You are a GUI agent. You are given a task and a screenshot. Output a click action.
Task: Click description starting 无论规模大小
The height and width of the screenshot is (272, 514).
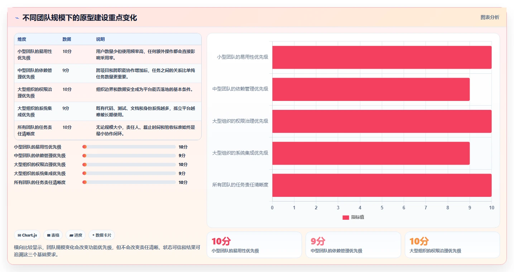(x=145, y=130)
